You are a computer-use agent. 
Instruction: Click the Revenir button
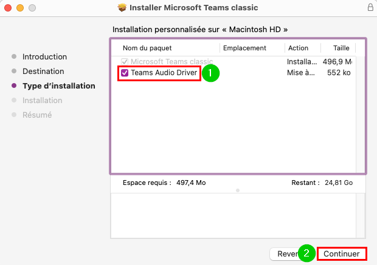tap(286, 253)
